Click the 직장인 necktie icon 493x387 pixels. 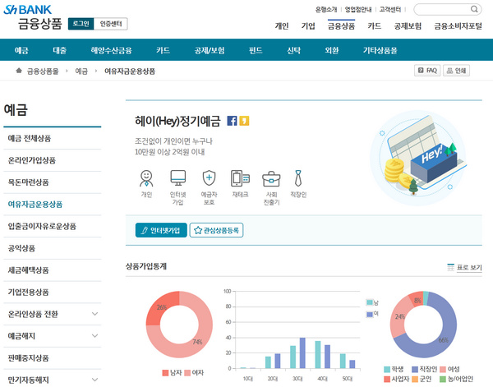point(298,178)
